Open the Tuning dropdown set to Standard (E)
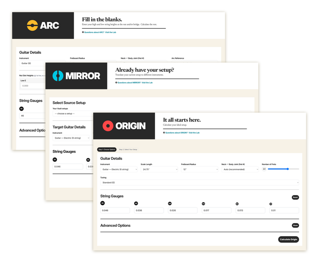The width and height of the screenshot is (315, 265). 199,182
